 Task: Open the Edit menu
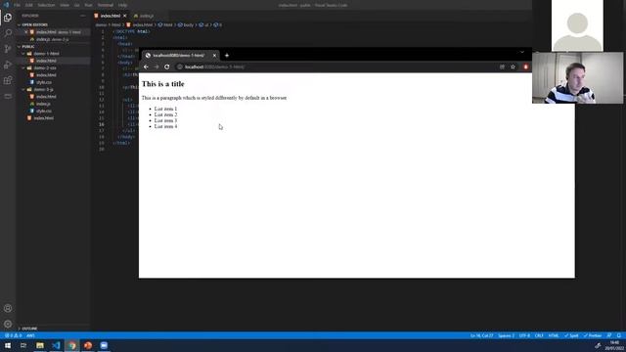click(x=28, y=5)
